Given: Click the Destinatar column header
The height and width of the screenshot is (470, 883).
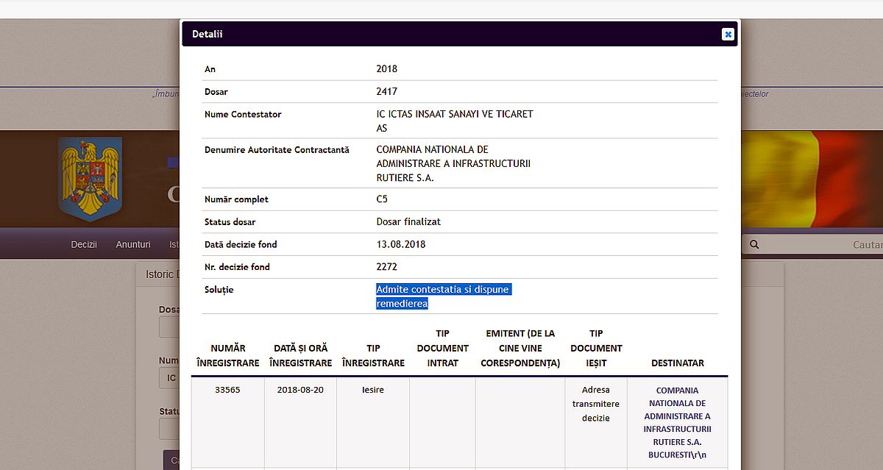Looking at the screenshot, I should coord(677,363).
